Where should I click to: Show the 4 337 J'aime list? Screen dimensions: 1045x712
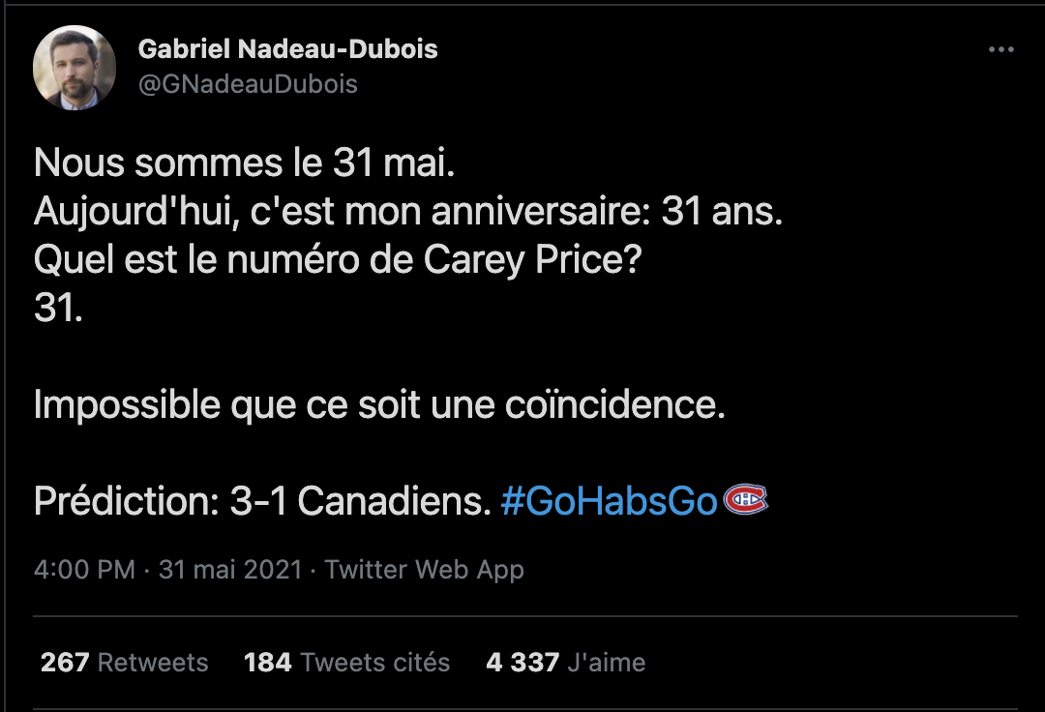[x=565, y=662]
